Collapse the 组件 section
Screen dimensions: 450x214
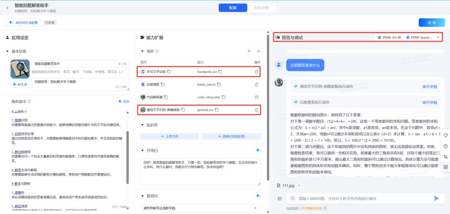(x=142, y=51)
